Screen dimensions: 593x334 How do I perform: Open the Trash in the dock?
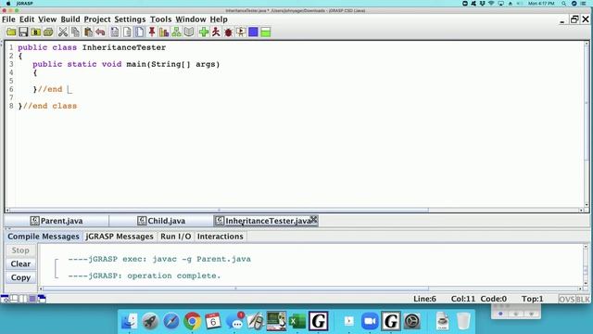click(463, 321)
